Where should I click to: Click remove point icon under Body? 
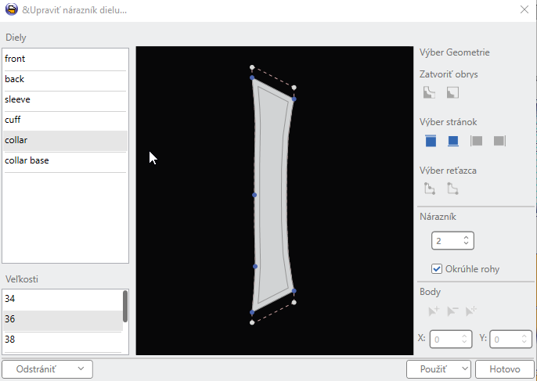point(452,311)
